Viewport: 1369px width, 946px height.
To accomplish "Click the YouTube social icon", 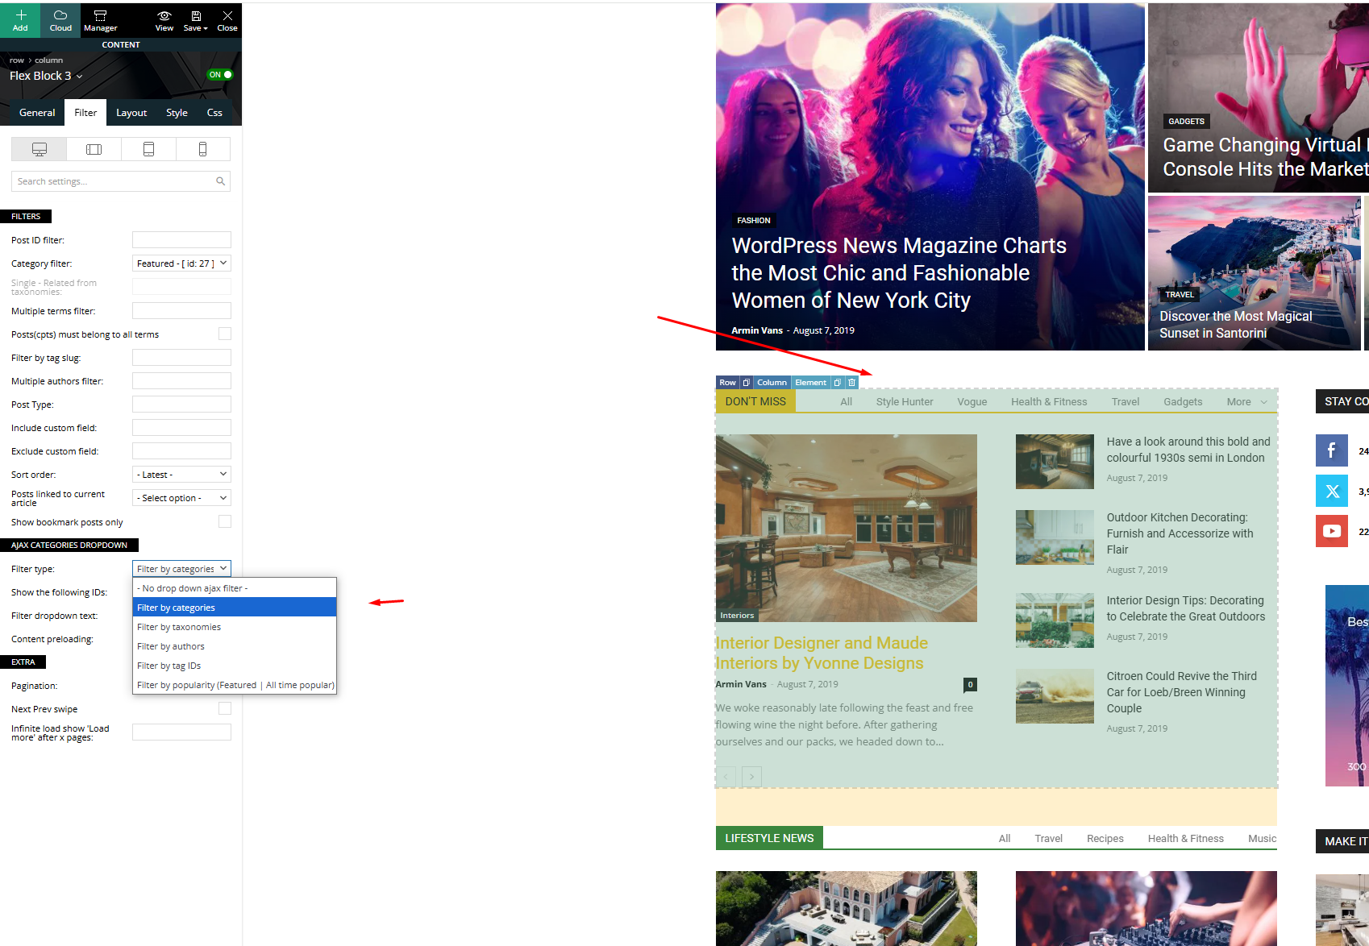I will tap(1331, 531).
